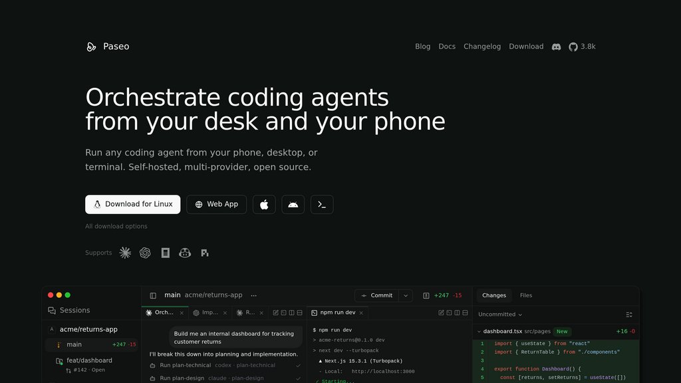Click the Apple download icon button
681x383 pixels.
(264, 205)
